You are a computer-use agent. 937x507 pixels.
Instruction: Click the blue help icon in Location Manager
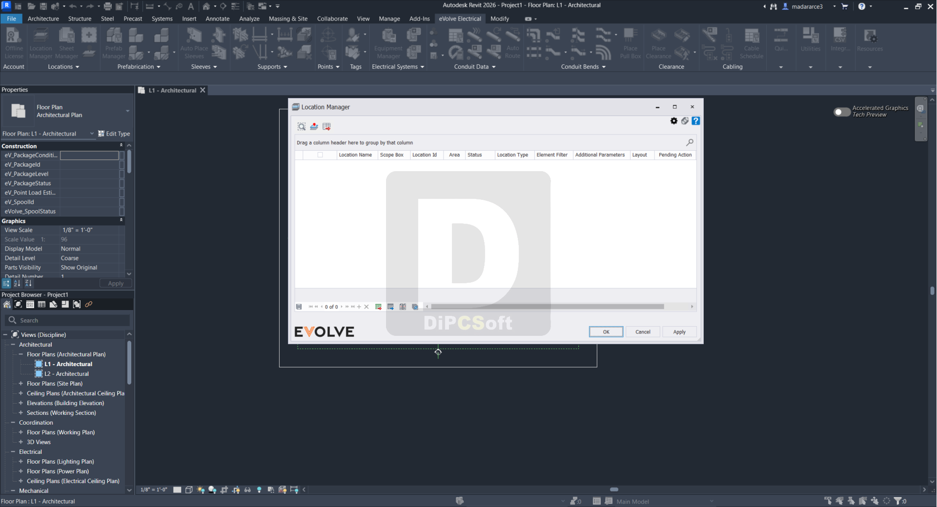696,121
